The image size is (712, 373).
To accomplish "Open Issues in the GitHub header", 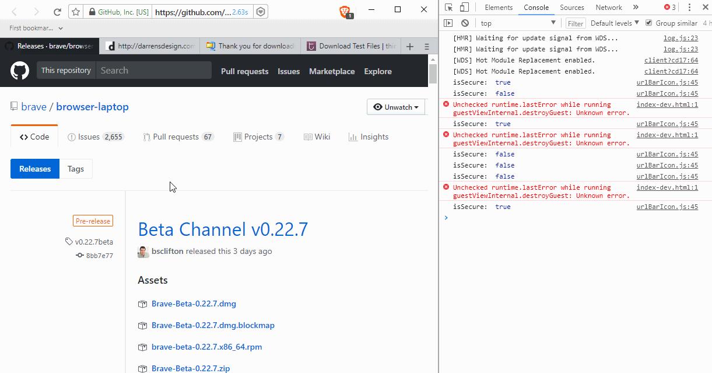I will click(x=289, y=71).
